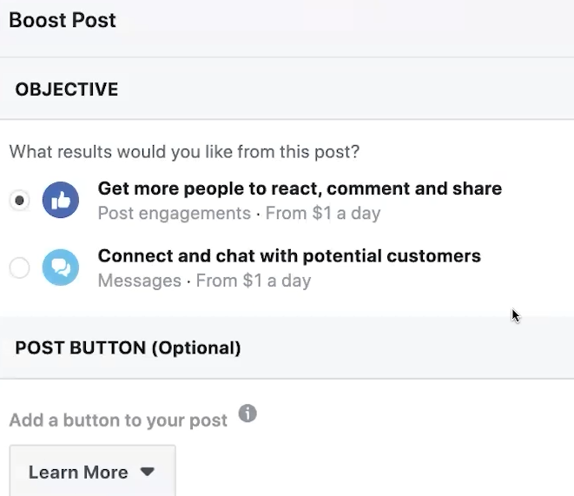Click the caret arrow on Learn More
574x496 pixels.
(x=147, y=472)
